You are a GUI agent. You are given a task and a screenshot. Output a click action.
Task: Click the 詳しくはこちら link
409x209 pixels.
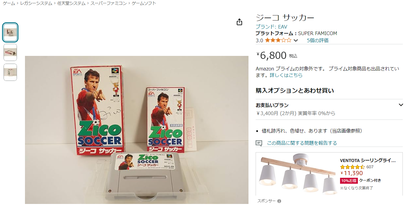tap(286, 75)
